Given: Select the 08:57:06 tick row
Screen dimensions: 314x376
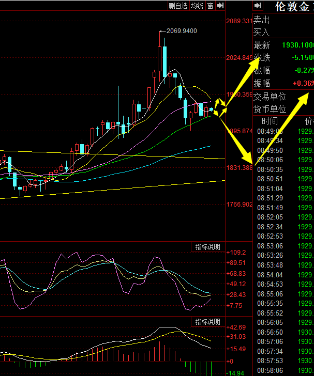Looking at the screenshot, I should (286, 341).
